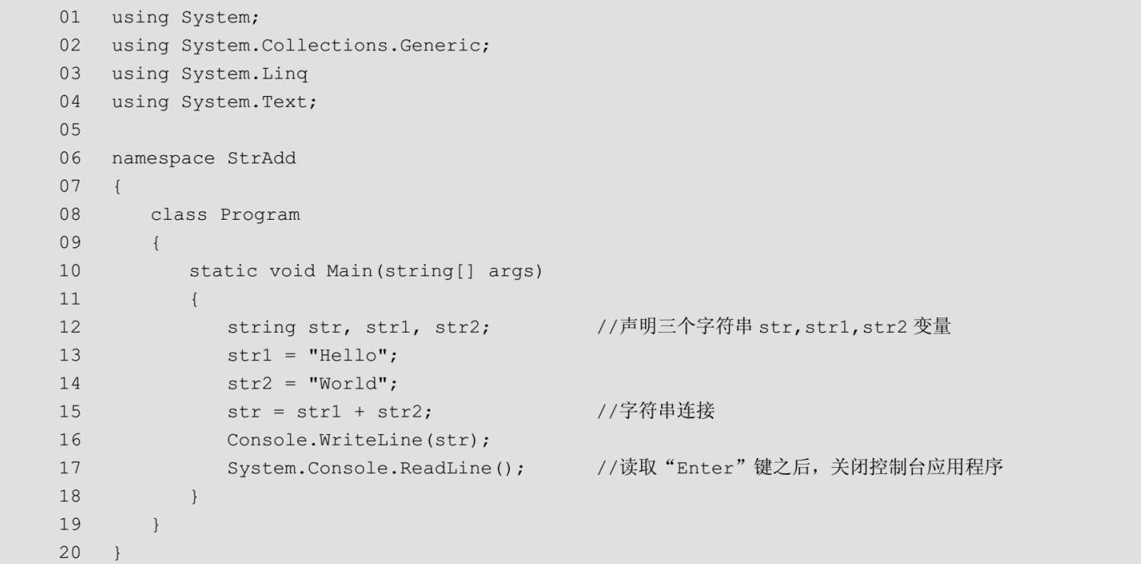Click the "using System;" statement on line 01
1141x564 pixels.
point(185,18)
